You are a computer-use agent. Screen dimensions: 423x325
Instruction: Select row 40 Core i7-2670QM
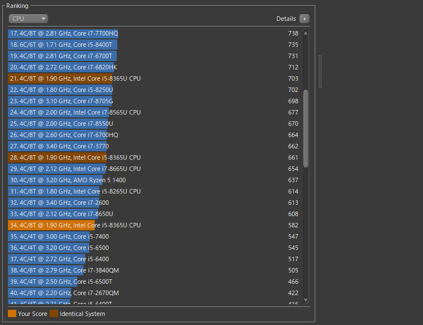coord(155,293)
